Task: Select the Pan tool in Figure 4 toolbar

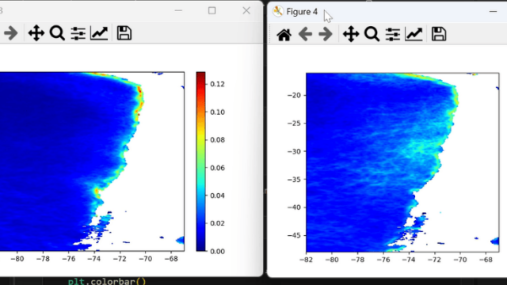Action: click(351, 34)
